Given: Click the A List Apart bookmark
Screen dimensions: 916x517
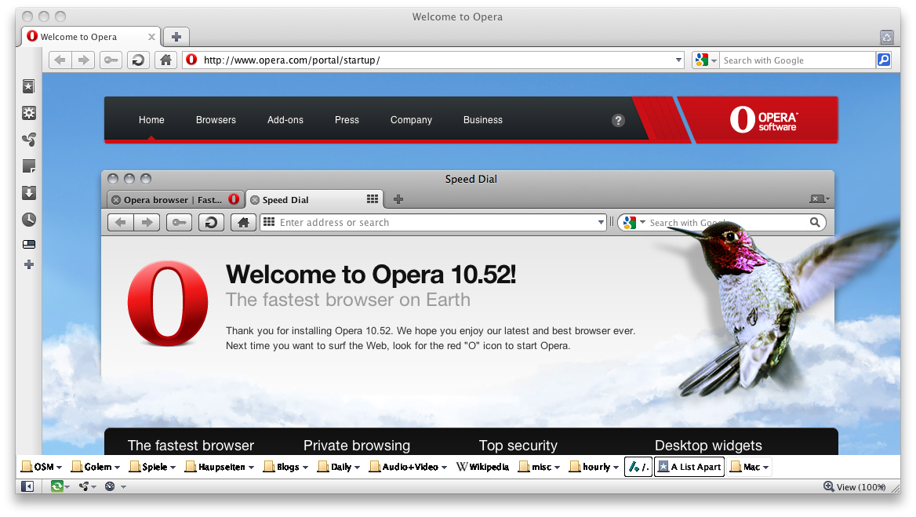Looking at the screenshot, I should (x=689, y=466).
